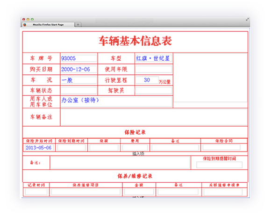The height and width of the screenshot is (215, 271).
Task: Click the empty 驾驶员 input field
Action: click(x=153, y=90)
